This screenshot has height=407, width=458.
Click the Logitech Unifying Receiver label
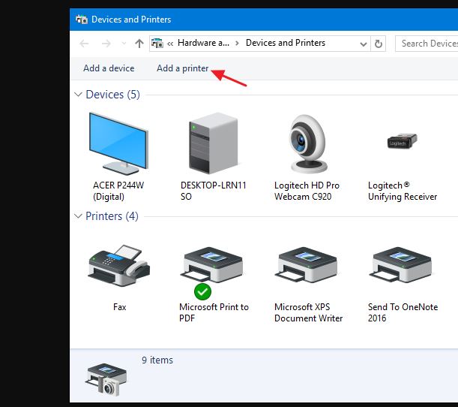[x=403, y=191]
